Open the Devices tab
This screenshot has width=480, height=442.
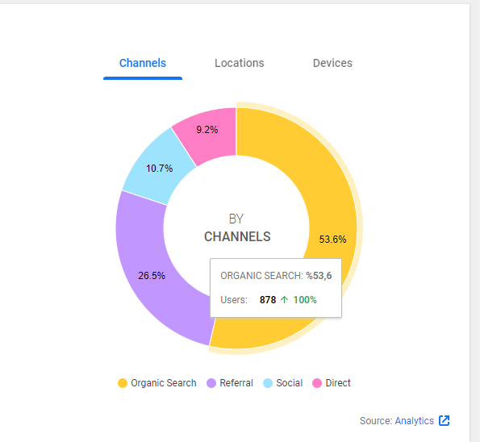[x=332, y=63]
